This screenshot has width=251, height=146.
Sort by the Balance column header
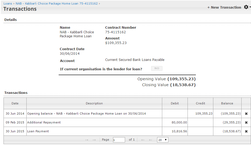(x=227, y=103)
